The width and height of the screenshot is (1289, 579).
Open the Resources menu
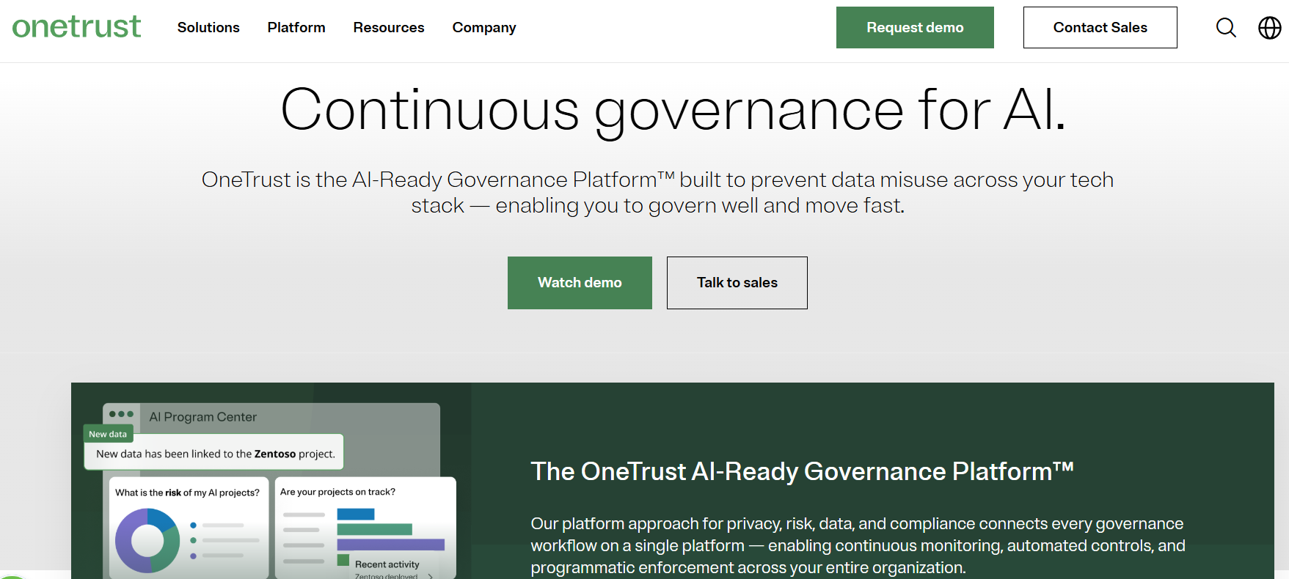click(x=389, y=27)
